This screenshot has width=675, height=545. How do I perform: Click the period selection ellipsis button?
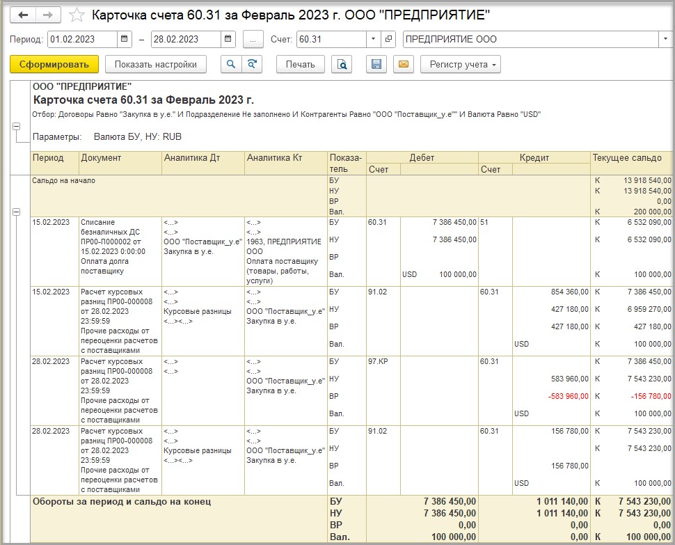point(254,40)
